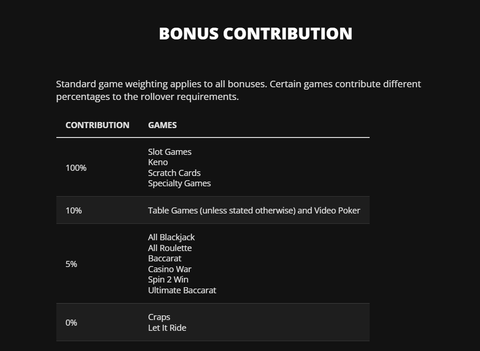
Task: Select the Craps entry
Action: [159, 317]
